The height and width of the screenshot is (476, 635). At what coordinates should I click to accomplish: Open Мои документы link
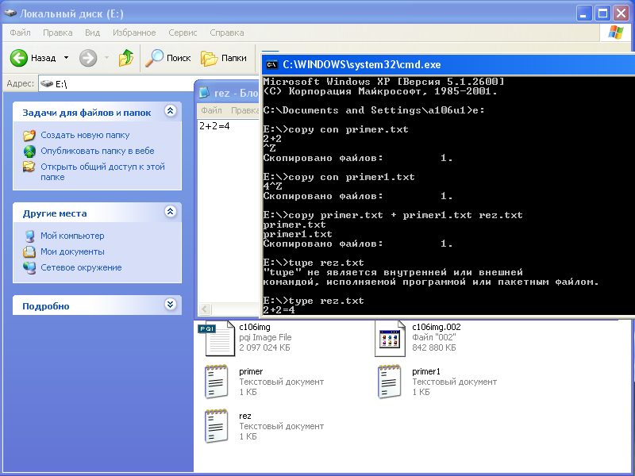coord(72,251)
